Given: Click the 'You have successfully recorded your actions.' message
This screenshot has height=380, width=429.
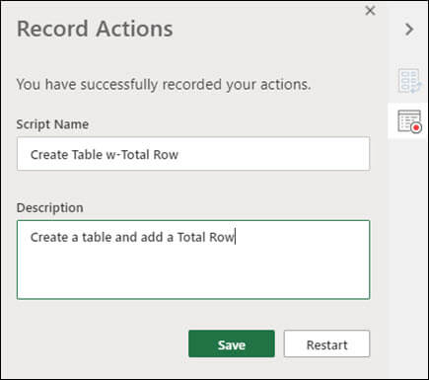Looking at the screenshot, I should [x=164, y=85].
